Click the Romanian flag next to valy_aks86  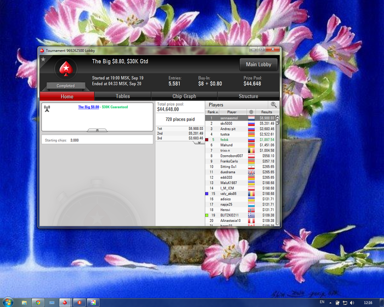click(x=251, y=194)
